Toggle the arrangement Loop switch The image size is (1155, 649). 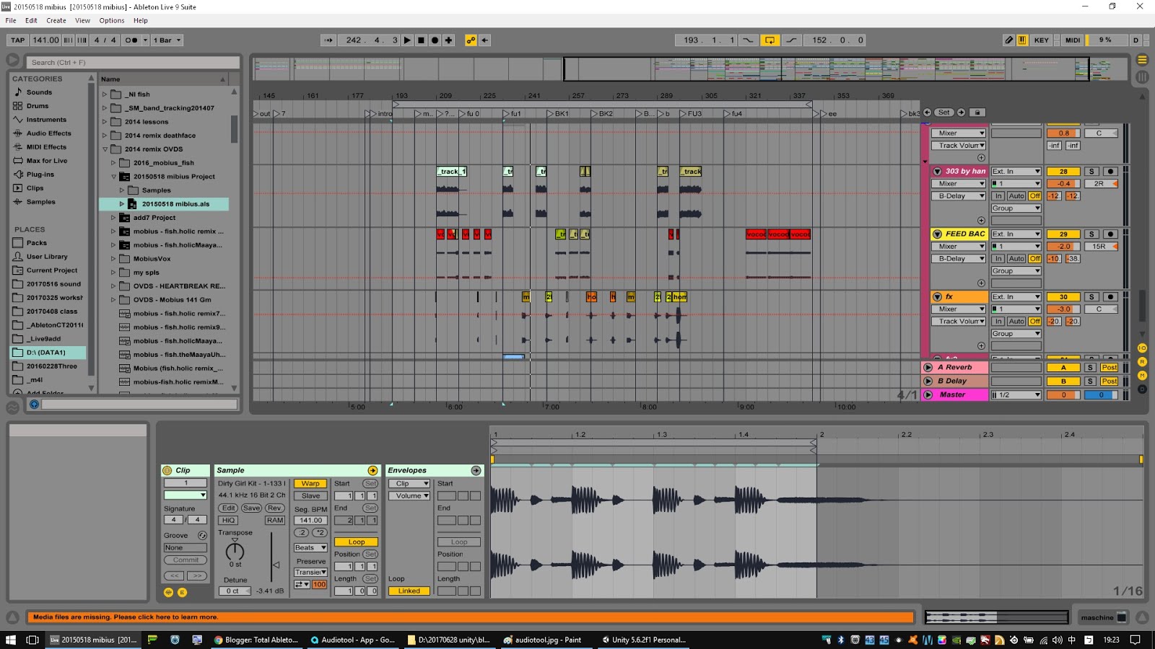(x=770, y=40)
